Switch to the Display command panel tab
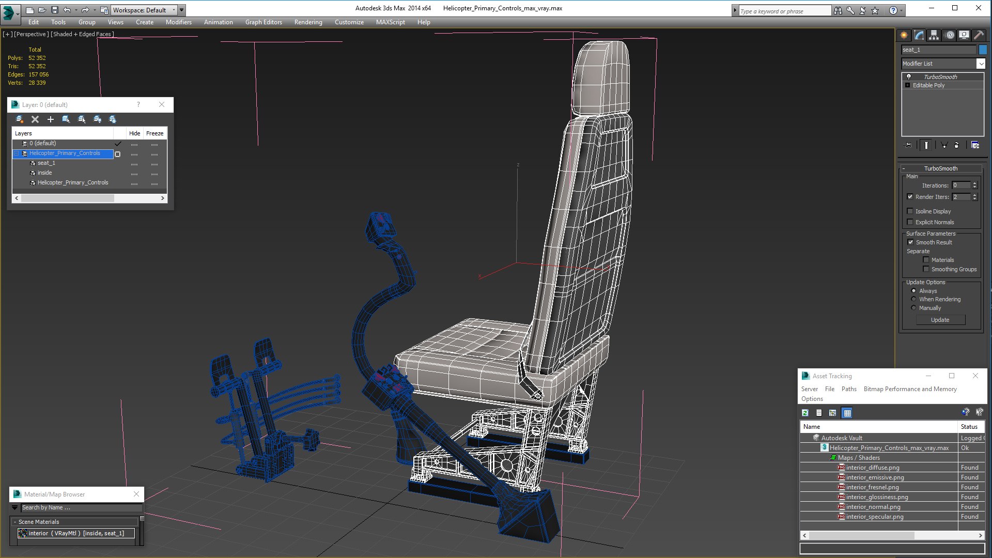The width and height of the screenshot is (992, 558). pyautogui.click(x=964, y=35)
